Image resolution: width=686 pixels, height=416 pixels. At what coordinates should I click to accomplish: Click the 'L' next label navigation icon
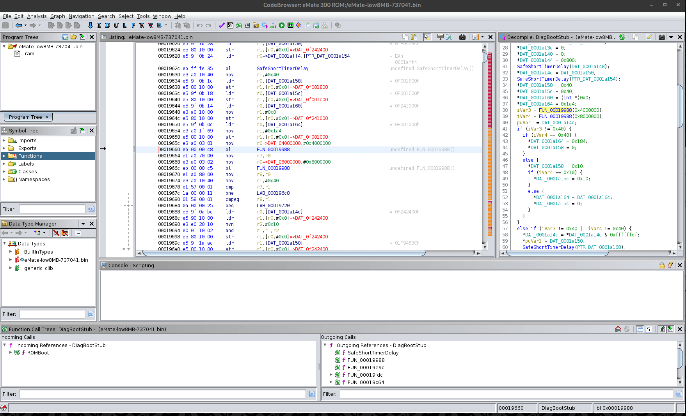(x=125, y=25)
